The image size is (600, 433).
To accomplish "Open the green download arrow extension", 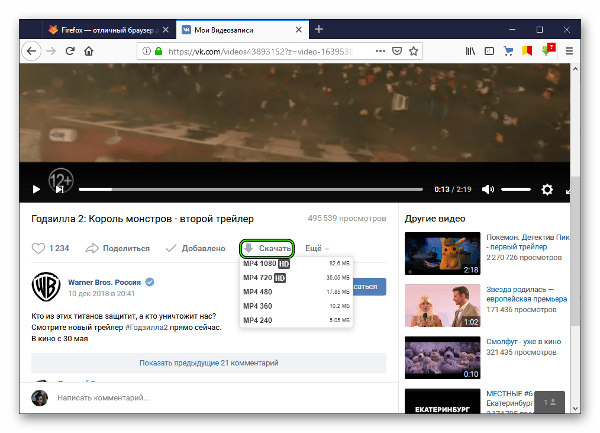I will pos(549,50).
